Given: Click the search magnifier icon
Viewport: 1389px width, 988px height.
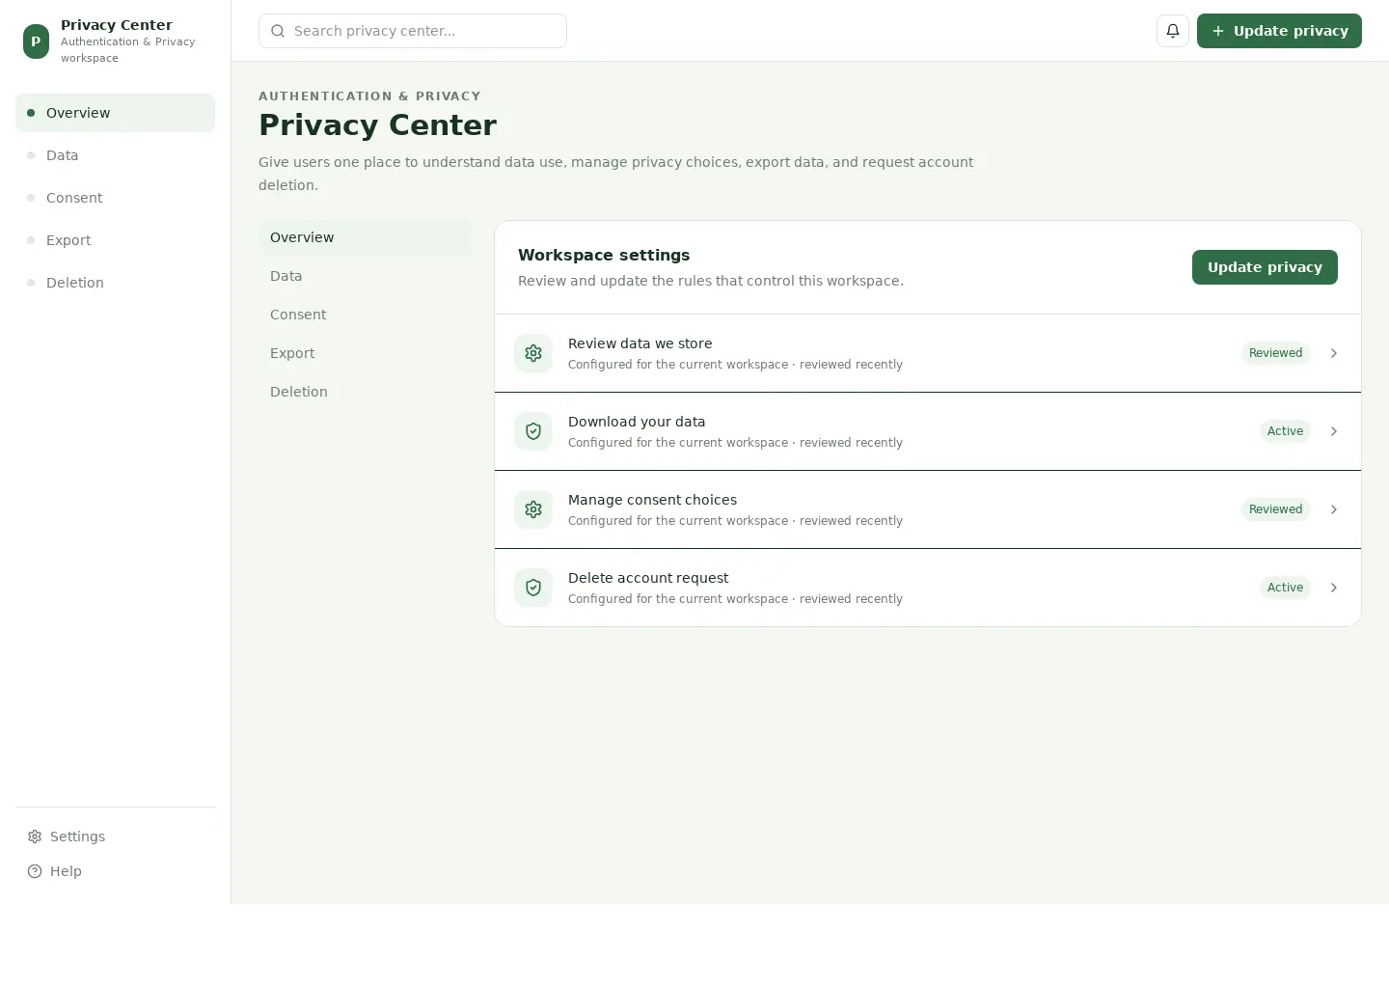Looking at the screenshot, I should click(278, 31).
